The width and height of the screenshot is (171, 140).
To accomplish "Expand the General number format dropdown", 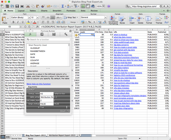I will click(105, 18).
